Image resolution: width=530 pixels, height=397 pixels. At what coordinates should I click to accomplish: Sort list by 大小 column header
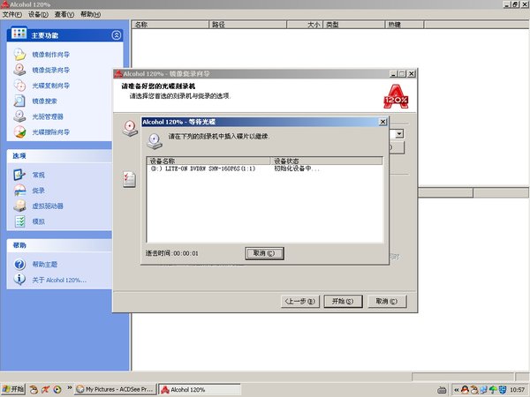click(x=306, y=25)
